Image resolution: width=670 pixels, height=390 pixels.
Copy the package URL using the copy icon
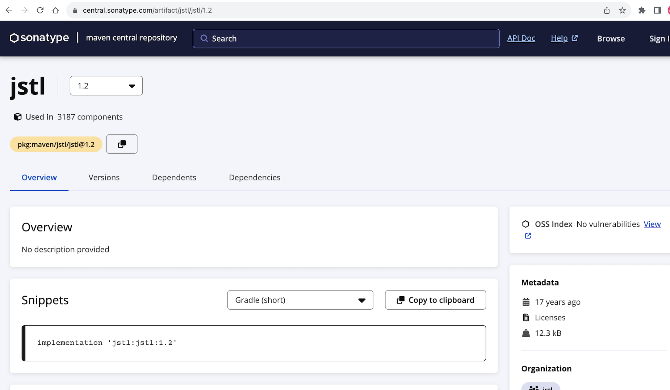(x=122, y=144)
